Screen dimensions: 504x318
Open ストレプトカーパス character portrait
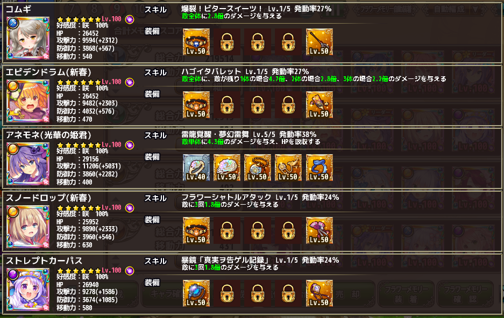pyautogui.click(x=28, y=290)
